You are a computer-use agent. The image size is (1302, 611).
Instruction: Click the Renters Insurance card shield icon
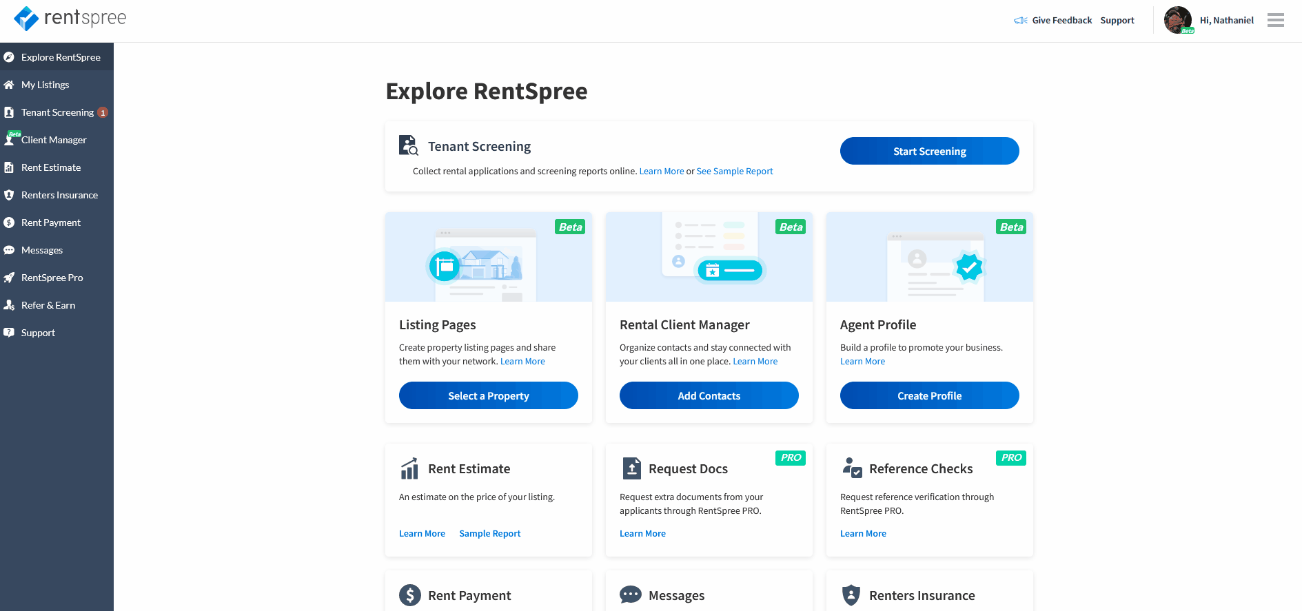point(851,595)
